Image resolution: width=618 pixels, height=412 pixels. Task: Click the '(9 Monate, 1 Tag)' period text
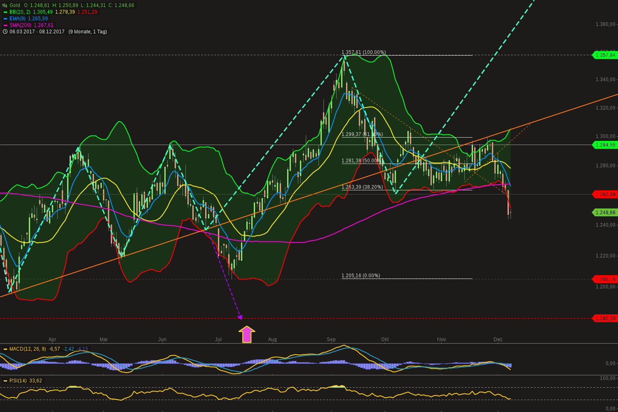[88, 32]
